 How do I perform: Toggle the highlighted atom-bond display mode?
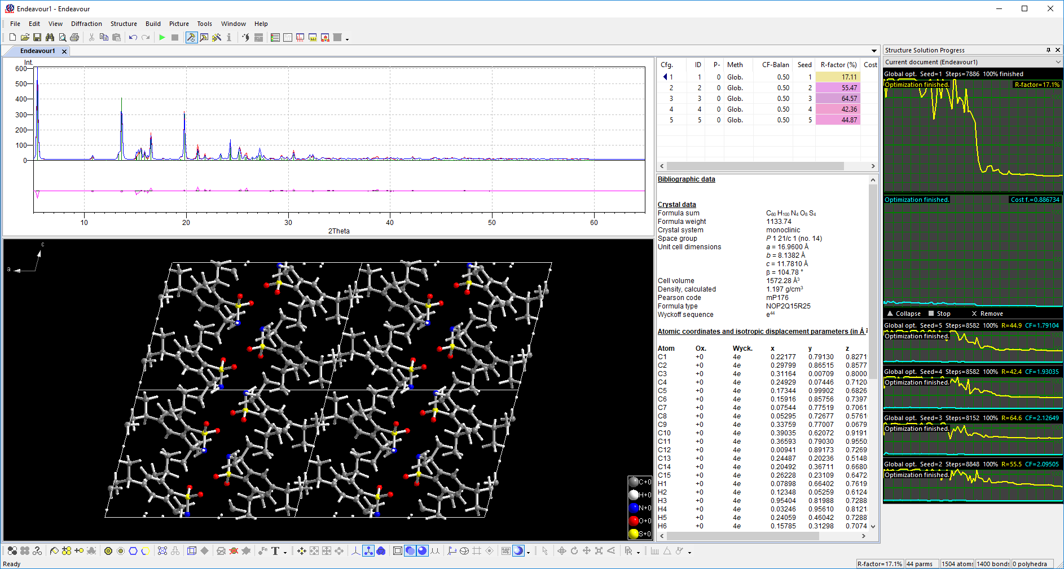coord(368,551)
